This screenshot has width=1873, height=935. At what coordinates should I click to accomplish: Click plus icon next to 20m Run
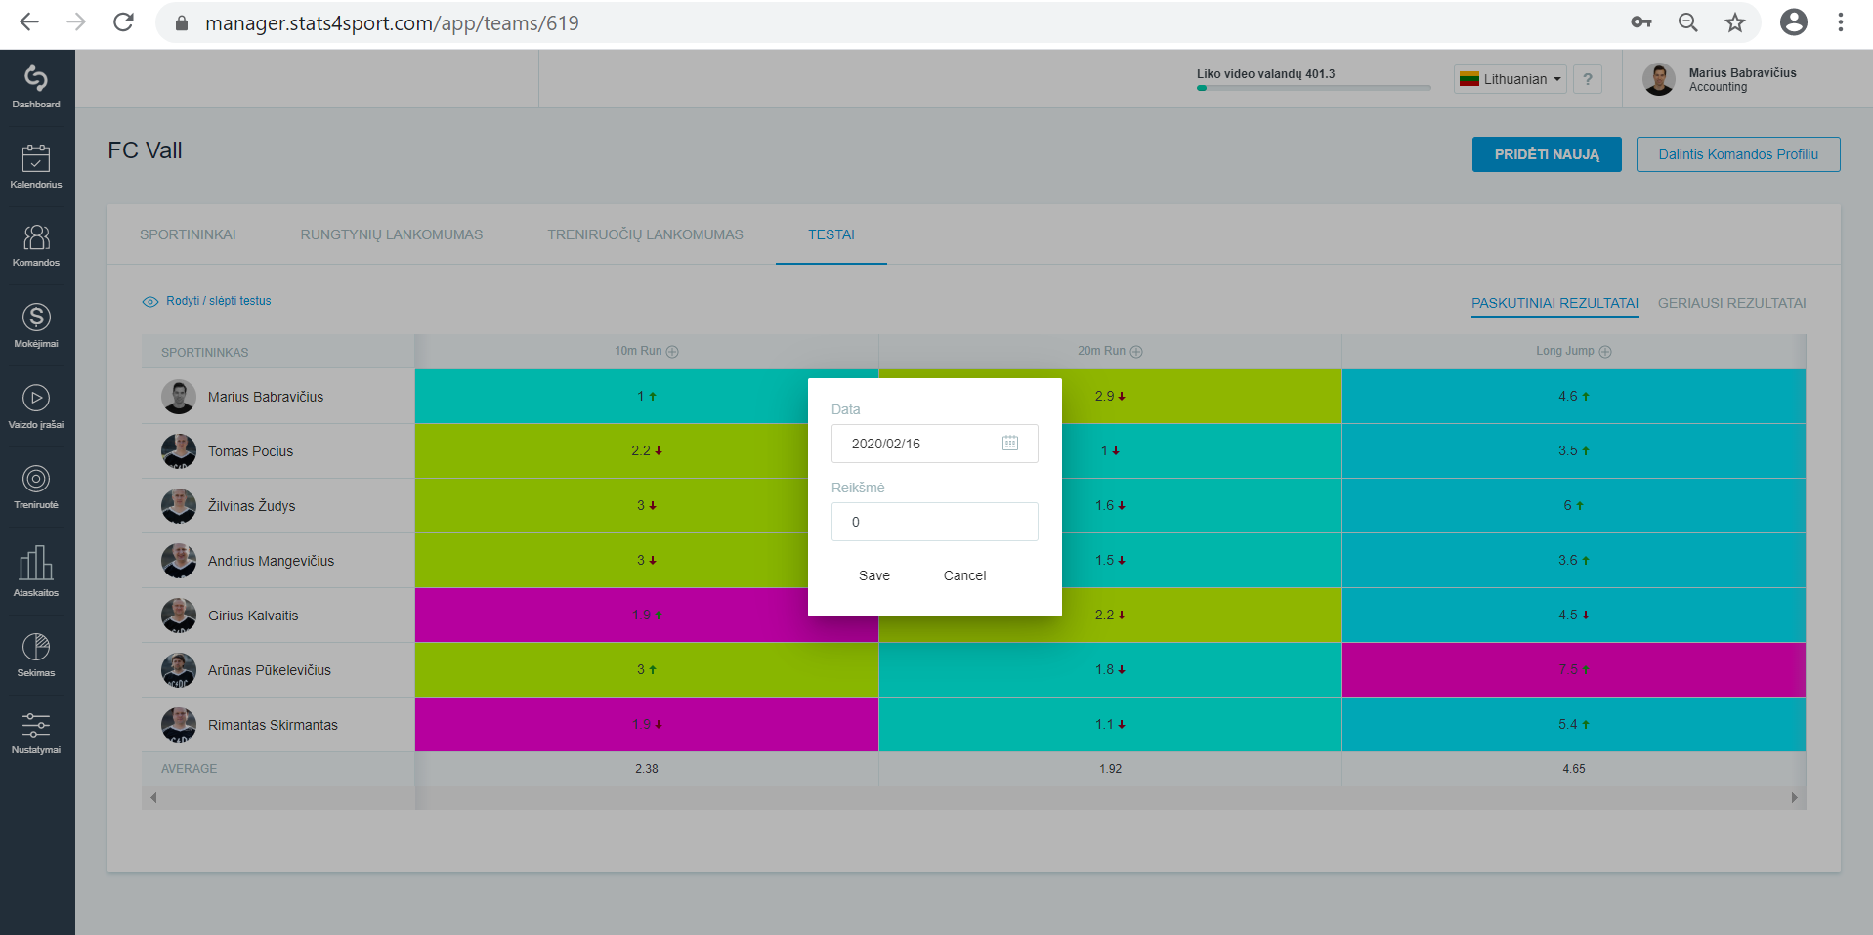coord(1136,352)
